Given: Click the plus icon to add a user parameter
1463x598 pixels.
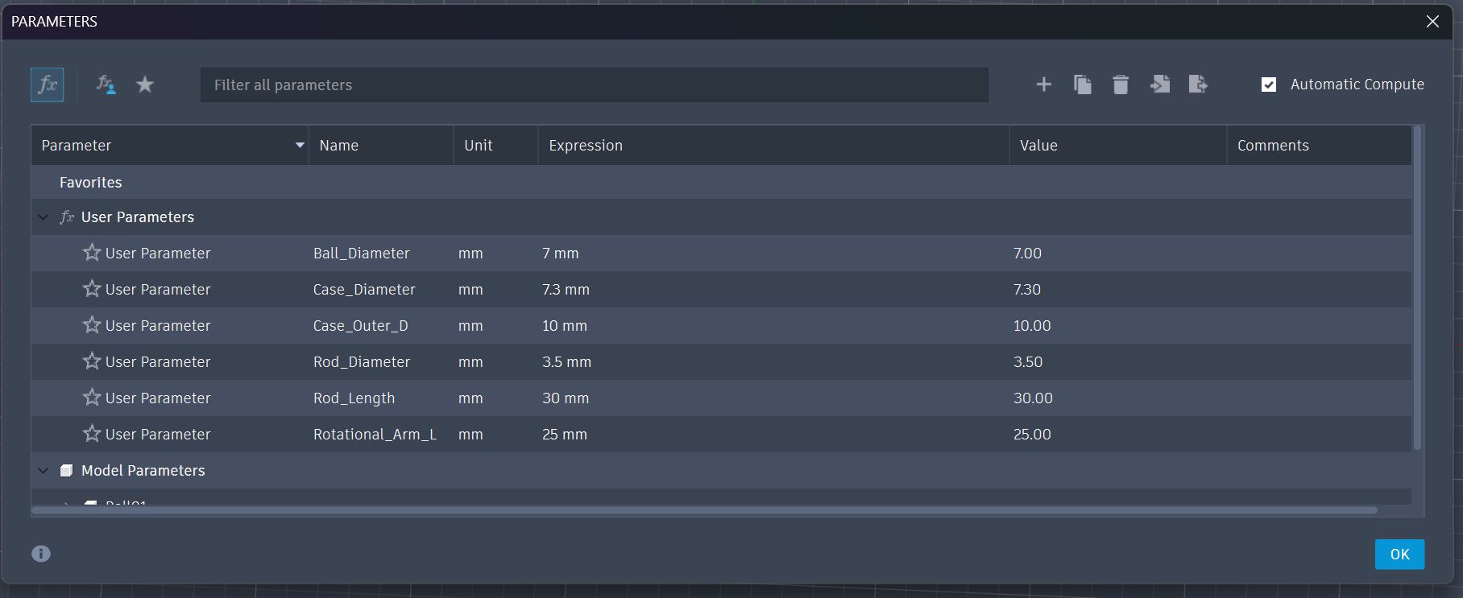Looking at the screenshot, I should click(x=1043, y=85).
